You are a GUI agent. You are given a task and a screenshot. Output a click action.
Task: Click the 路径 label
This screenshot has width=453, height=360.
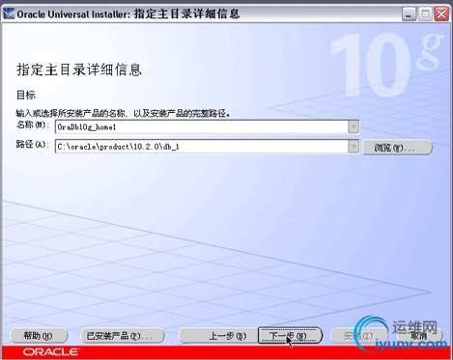(33, 145)
